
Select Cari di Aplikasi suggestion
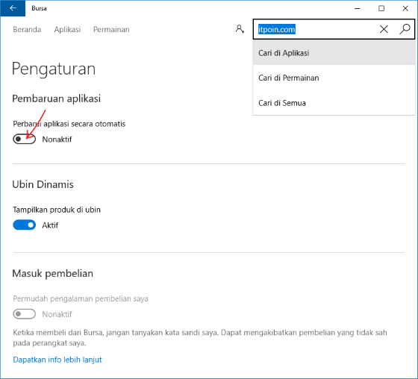click(334, 53)
